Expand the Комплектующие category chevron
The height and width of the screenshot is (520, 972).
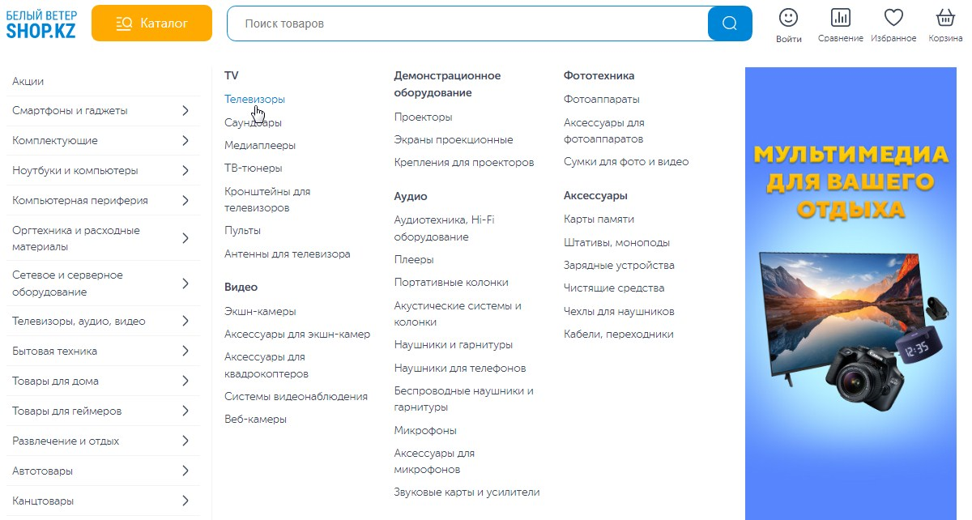click(185, 141)
